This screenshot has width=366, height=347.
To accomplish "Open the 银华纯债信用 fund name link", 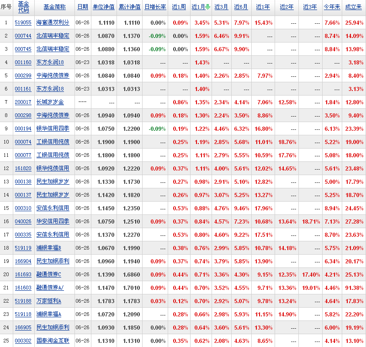I will click(x=53, y=168).
